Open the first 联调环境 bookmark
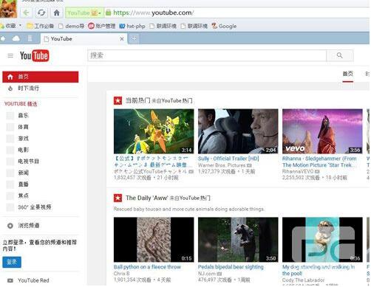This screenshot has width=371, height=287. [163, 26]
